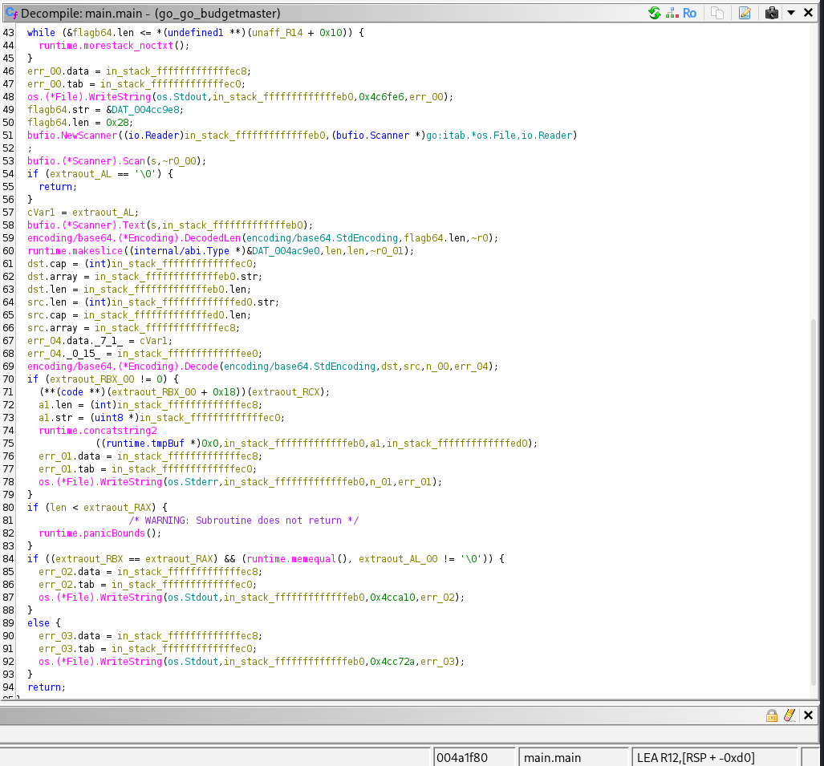Screen dimensions: 824x766
Task: Select runtime.morestack_noctxt call on line 44
Action: pyautogui.click(x=106, y=46)
